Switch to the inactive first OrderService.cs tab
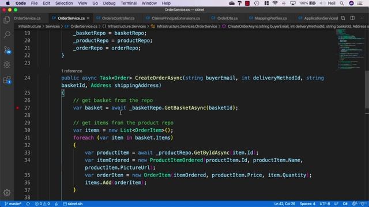 [x=27, y=18]
